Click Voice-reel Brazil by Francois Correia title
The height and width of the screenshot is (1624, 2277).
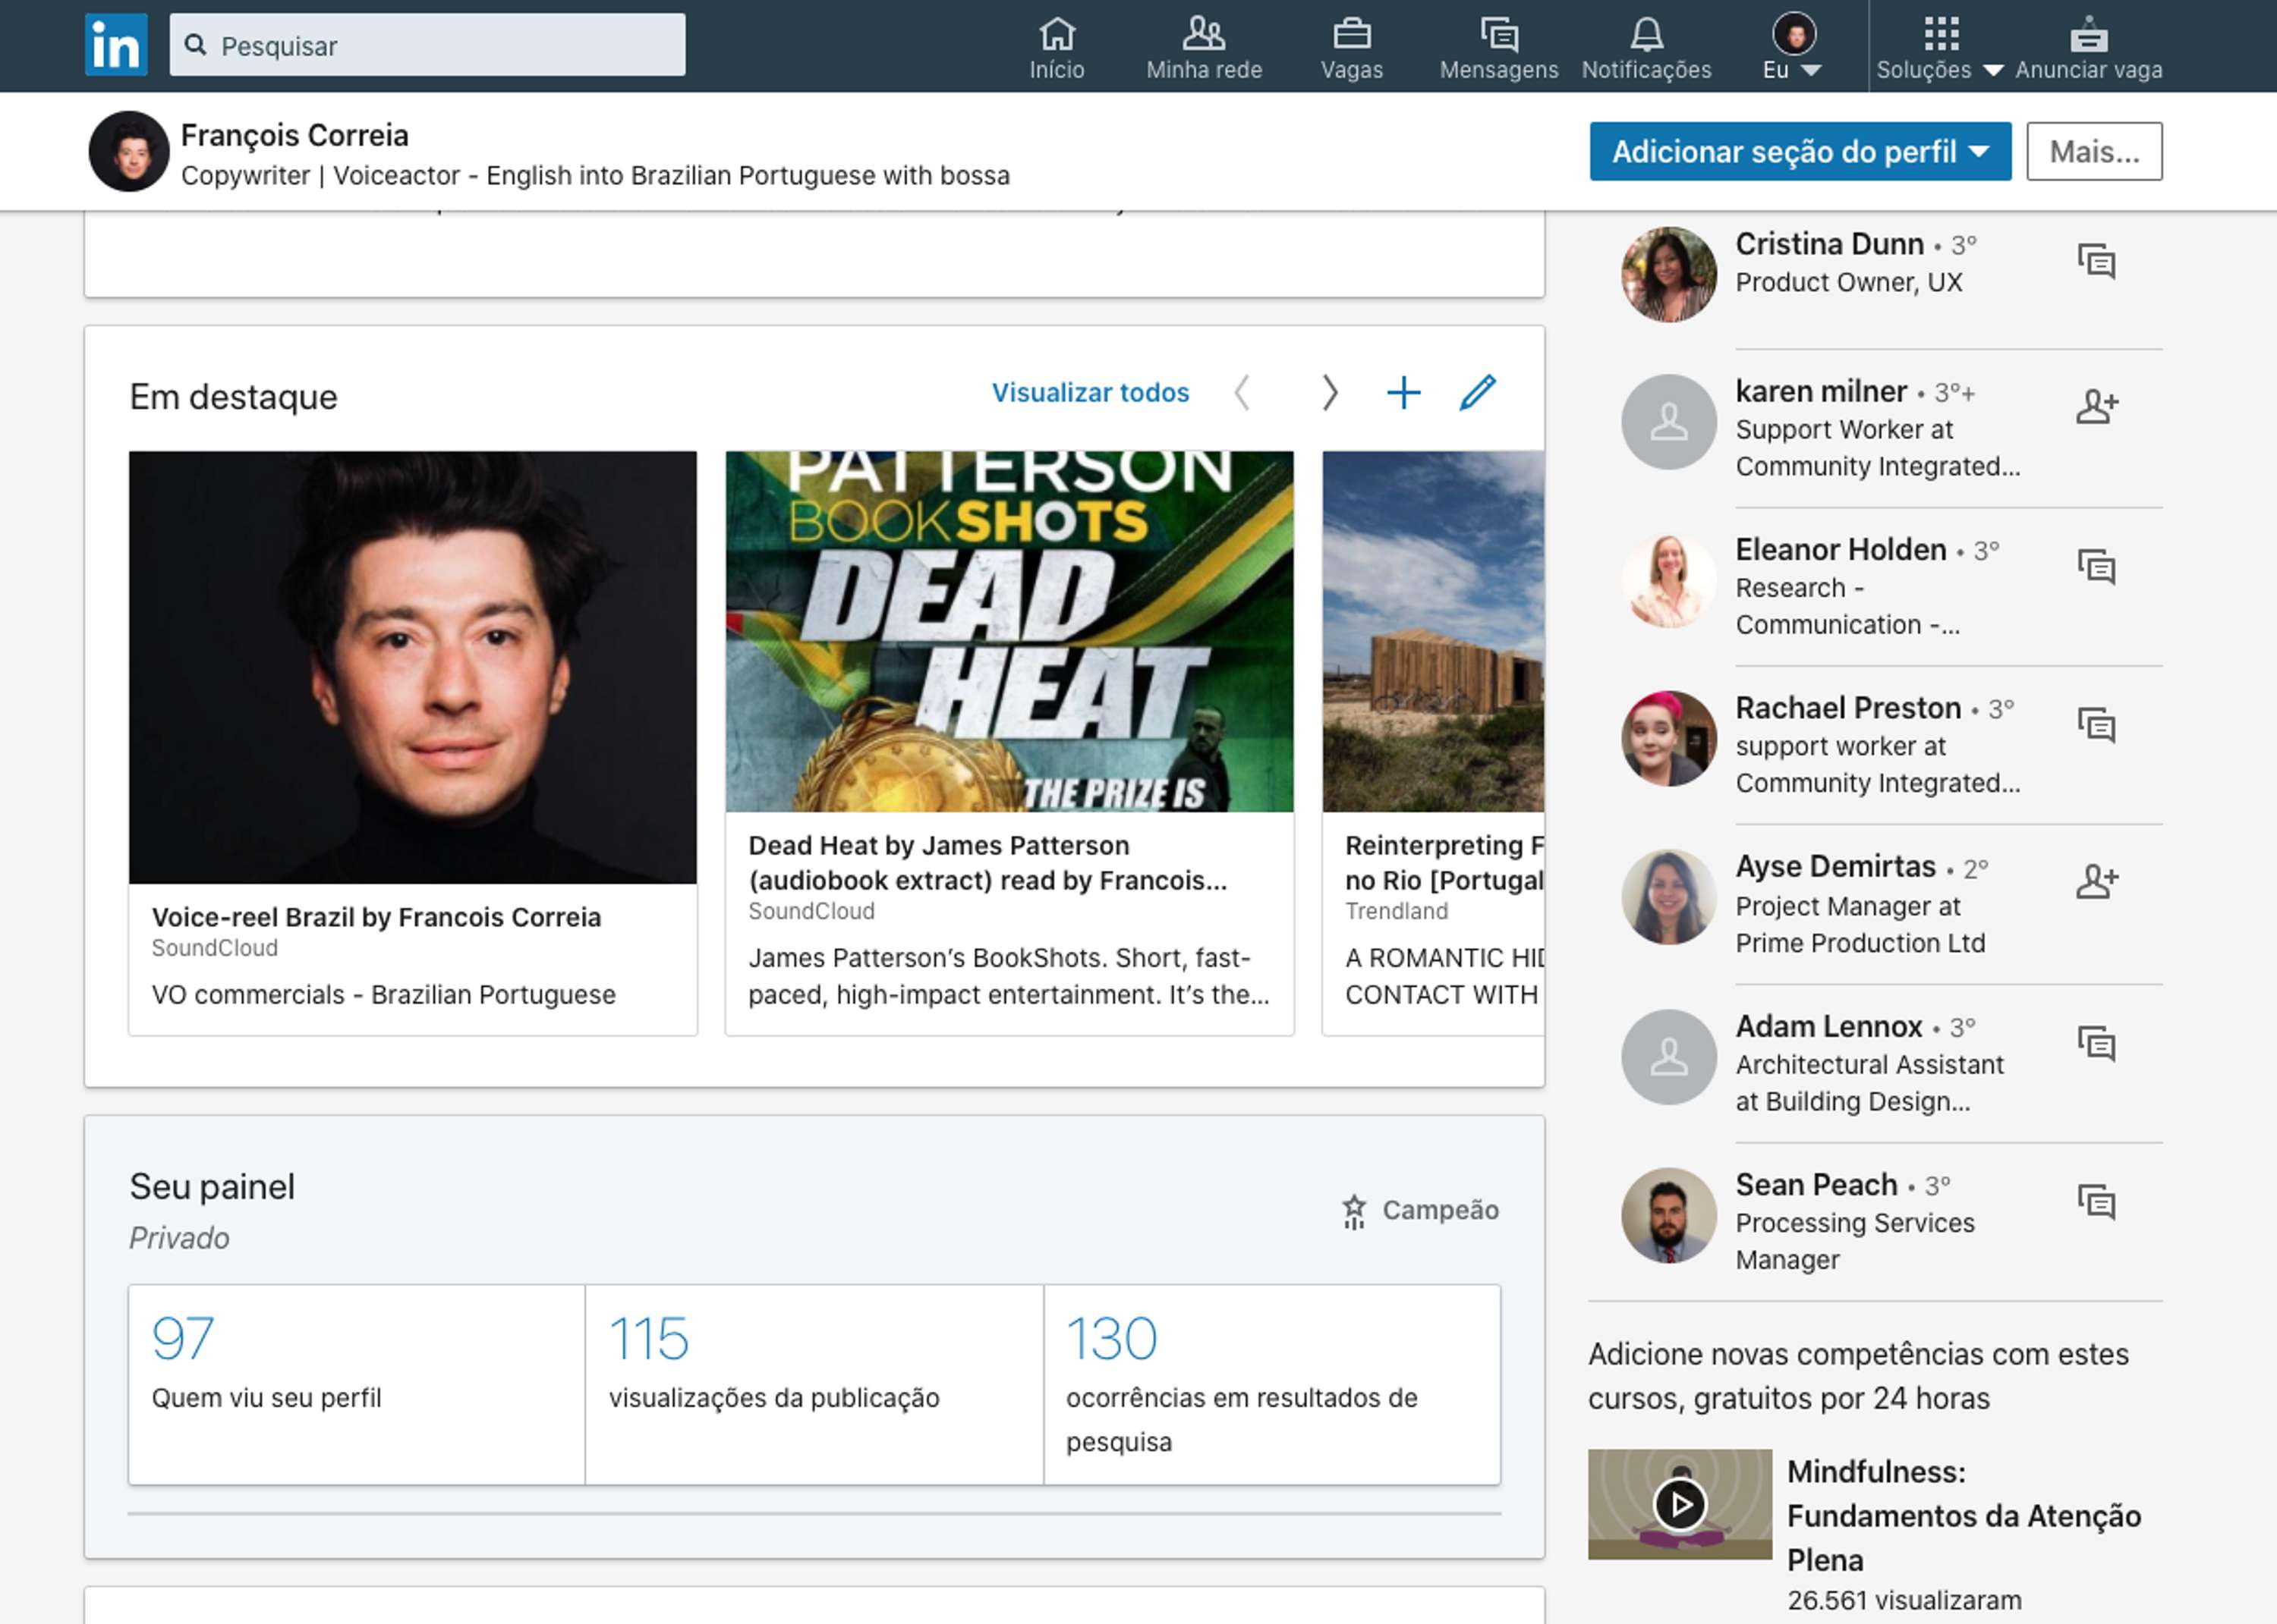coord(376,917)
